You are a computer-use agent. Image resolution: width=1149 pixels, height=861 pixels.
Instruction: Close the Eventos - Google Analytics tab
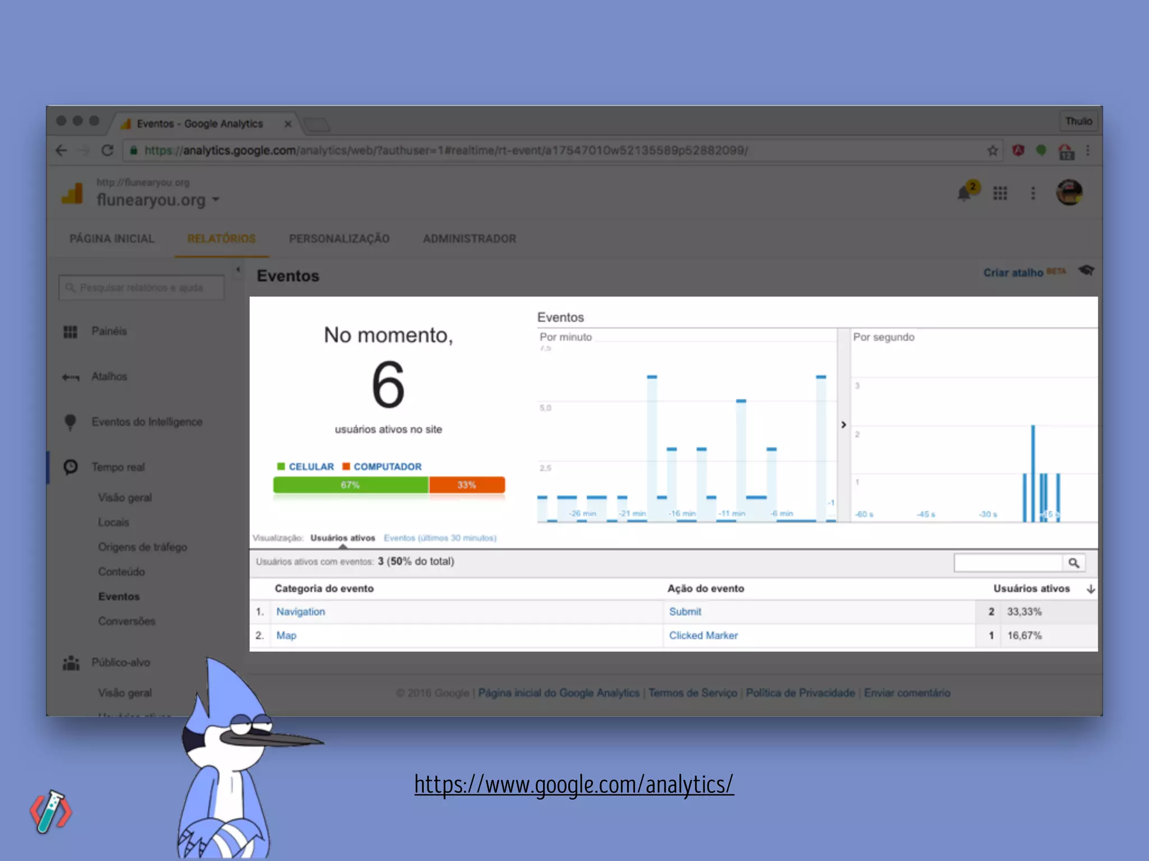pyautogui.click(x=288, y=124)
